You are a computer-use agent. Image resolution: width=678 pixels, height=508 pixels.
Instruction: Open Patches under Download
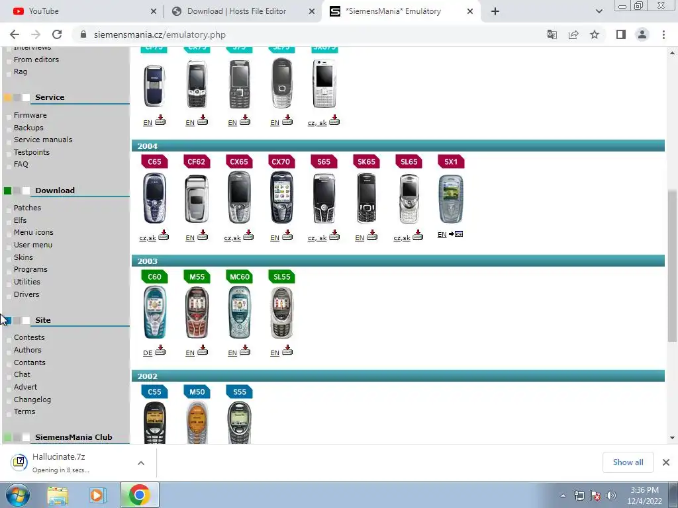[27, 208]
